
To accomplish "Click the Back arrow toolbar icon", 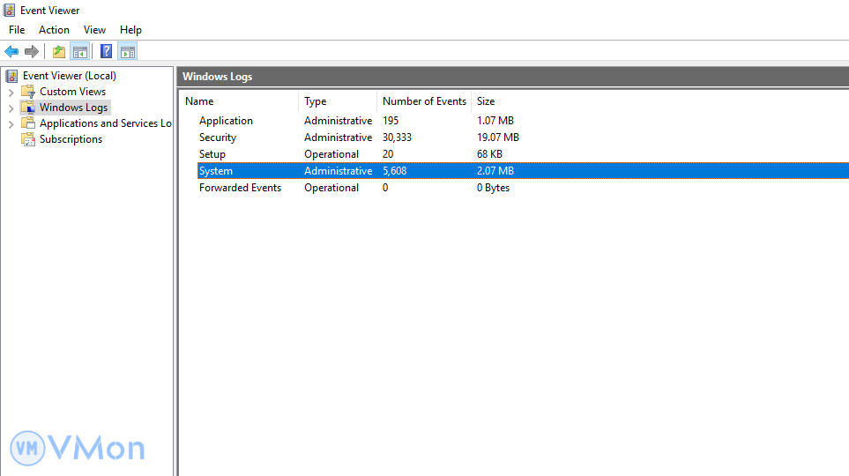I will 11,51.
